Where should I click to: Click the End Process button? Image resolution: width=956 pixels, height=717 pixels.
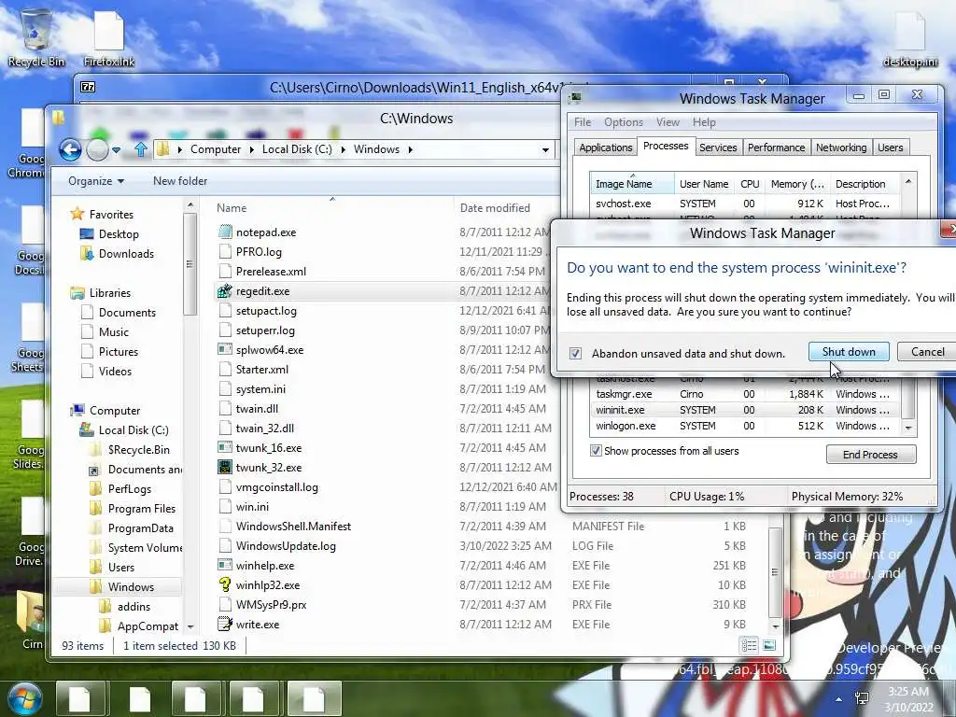[871, 455]
